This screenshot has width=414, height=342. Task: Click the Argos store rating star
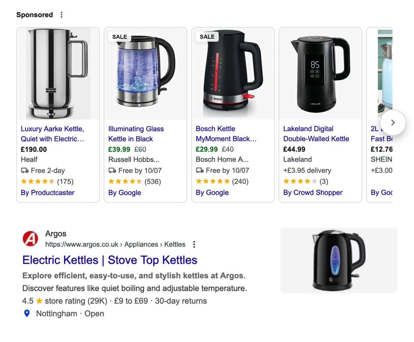(x=39, y=301)
